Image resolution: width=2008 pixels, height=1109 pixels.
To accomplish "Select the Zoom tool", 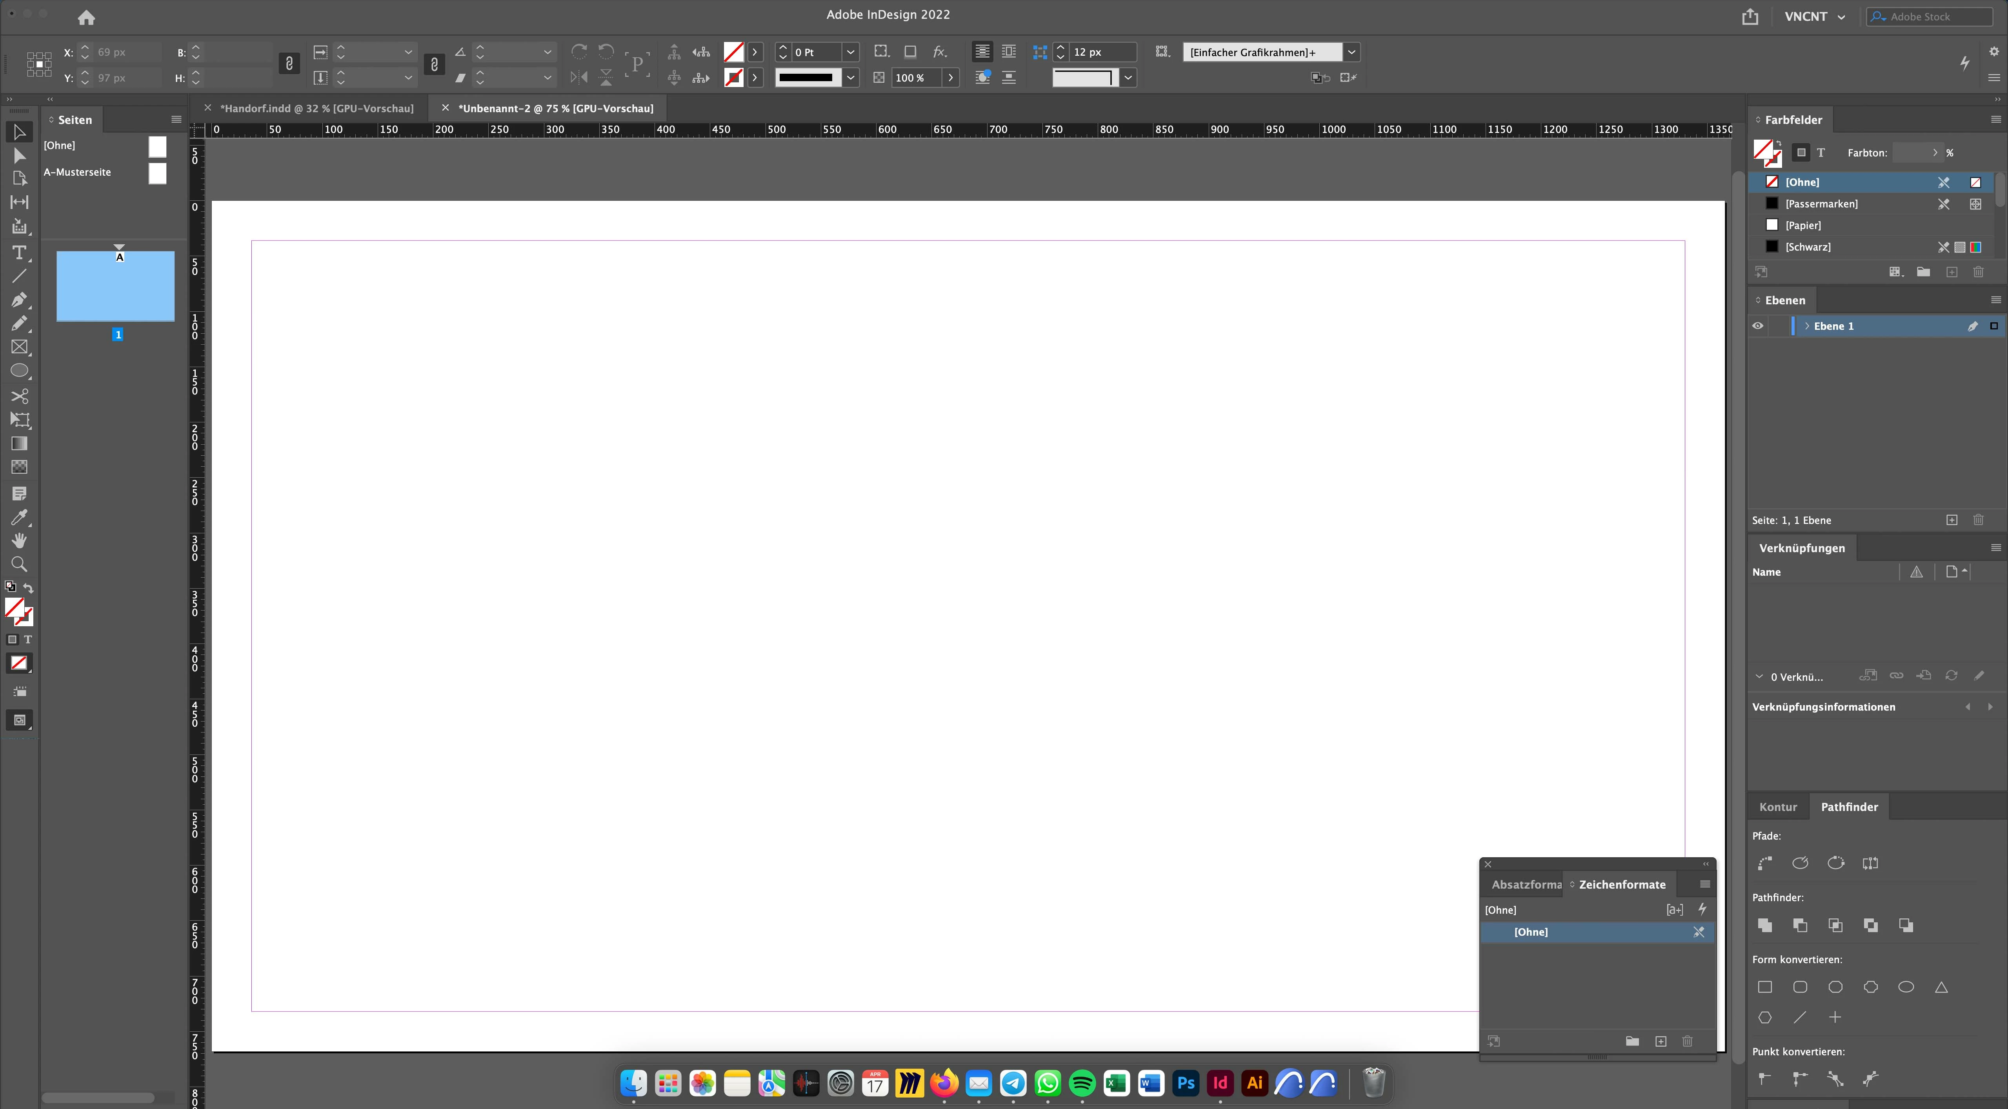I will (x=20, y=564).
